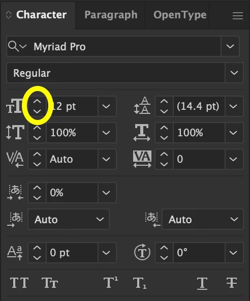This screenshot has width=250, height=301.
Task: Increase font size with stepper up arrow
Action: tap(37, 102)
